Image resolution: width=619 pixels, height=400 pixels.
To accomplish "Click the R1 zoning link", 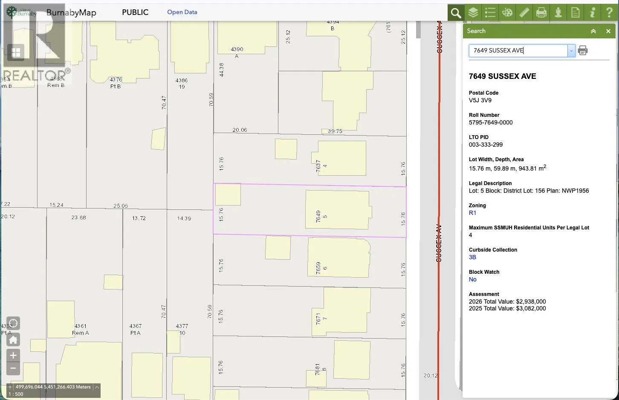I will [472, 213].
